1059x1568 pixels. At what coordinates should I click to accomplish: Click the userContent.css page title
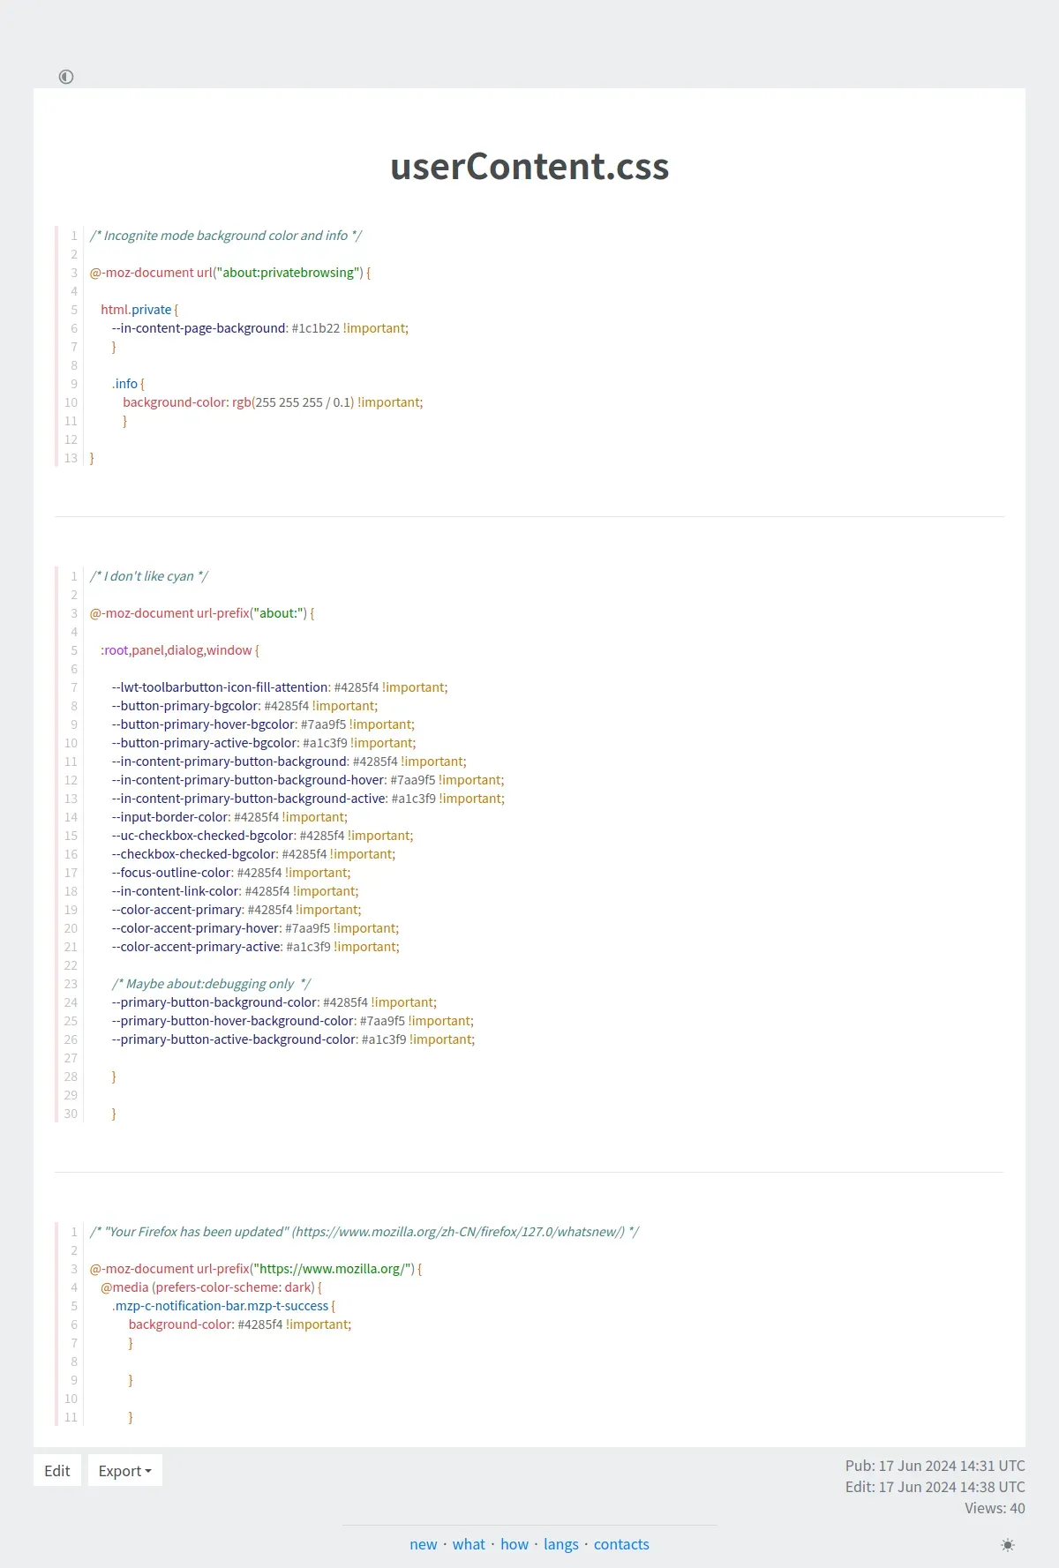pyautogui.click(x=529, y=166)
